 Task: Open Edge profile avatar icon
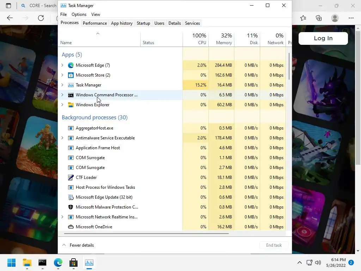click(335, 18)
